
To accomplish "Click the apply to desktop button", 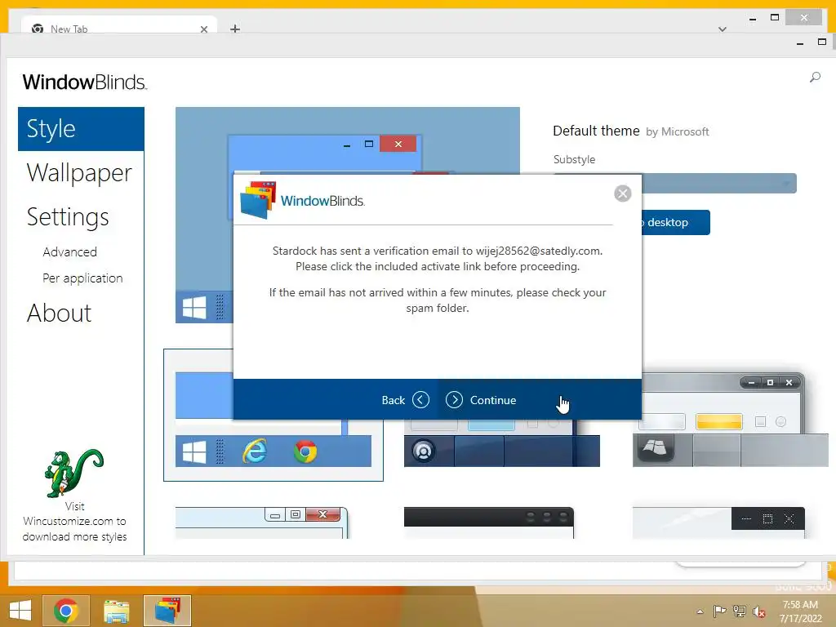I will [675, 222].
